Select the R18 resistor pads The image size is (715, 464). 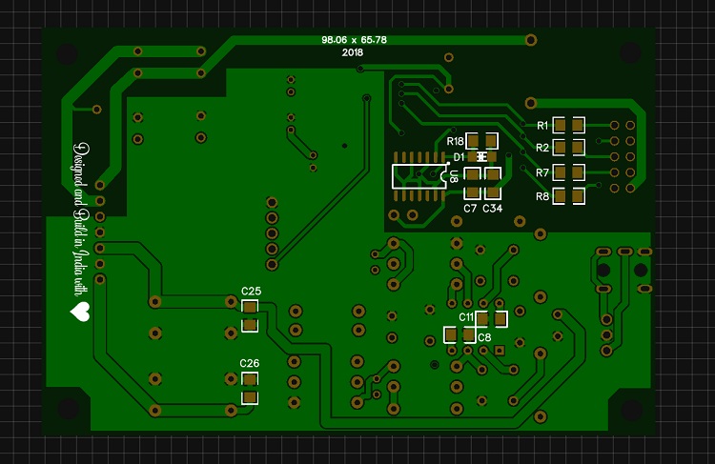[x=482, y=141]
